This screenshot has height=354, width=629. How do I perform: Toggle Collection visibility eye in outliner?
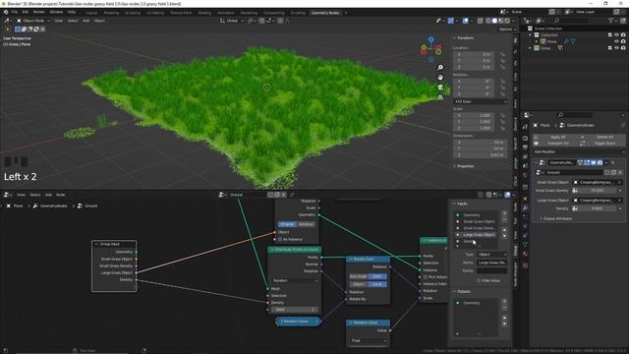click(616, 35)
